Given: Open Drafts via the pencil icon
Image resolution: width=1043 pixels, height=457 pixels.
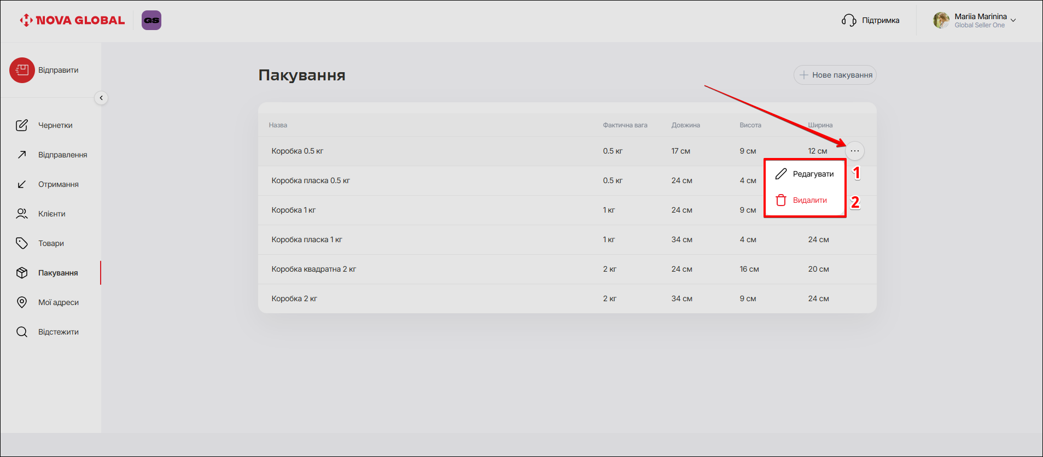Looking at the screenshot, I should coord(22,125).
